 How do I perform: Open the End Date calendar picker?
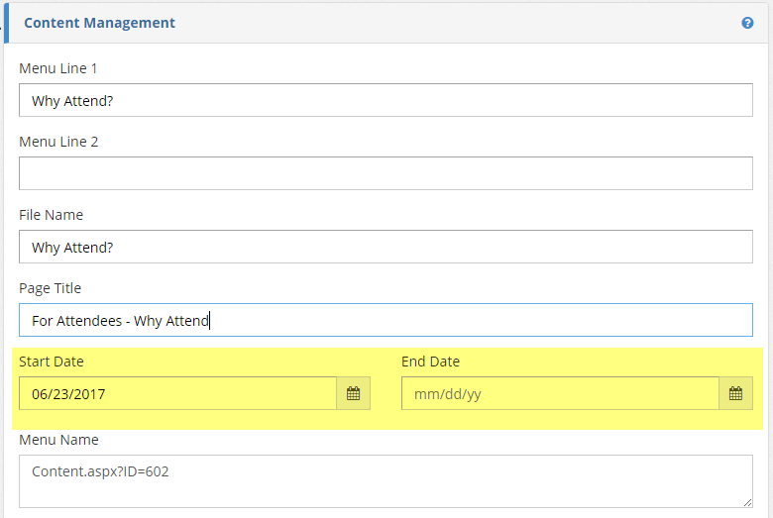[x=735, y=393]
